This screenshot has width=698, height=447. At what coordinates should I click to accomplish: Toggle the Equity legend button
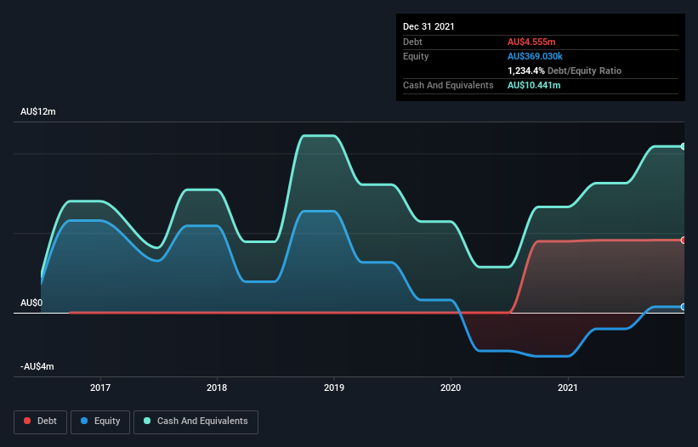[100, 422]
